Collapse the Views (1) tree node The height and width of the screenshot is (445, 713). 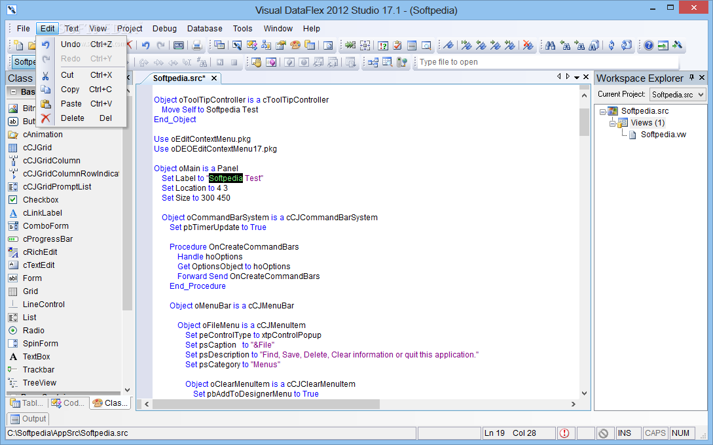(612, 124)
